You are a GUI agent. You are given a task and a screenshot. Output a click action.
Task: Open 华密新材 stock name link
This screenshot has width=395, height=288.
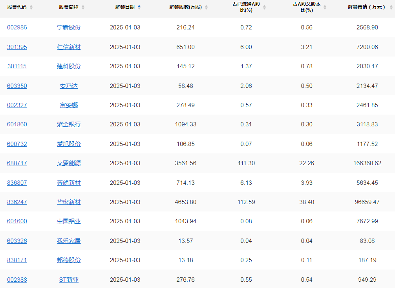[x=69, y=202]
